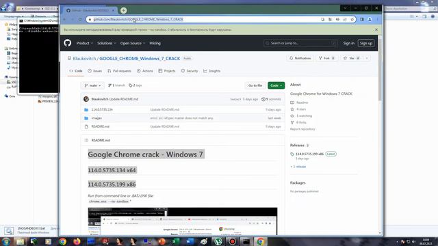Bookmark this page with the star icon

(x=352, y=19)
